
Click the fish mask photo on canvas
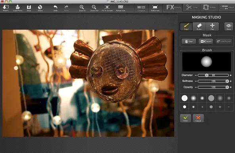(x=88, y=83)
